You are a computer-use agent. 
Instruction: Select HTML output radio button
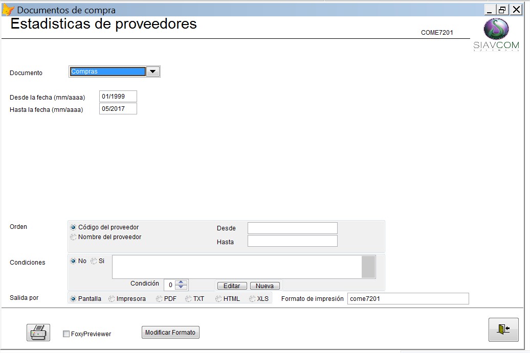coord(218,299)
